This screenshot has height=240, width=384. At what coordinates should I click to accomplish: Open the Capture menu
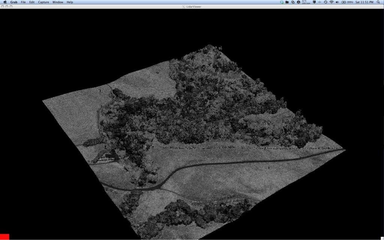coord(44,2)
